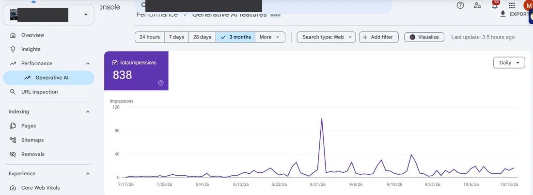533x195 pixels.
Task: Click the help icon in impressions card
Action: (x=161, y=83)
